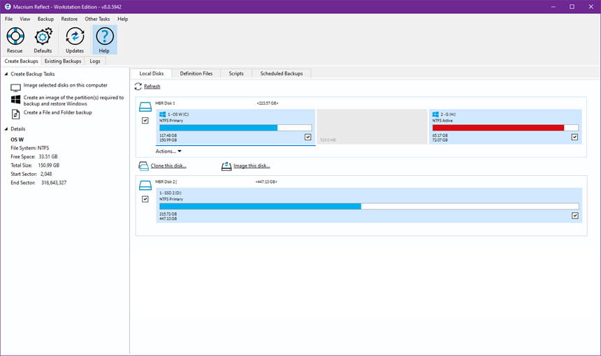601x356 pixels.
Task: Click the MBR Disk 2 header text
Action: coord(166,181)
